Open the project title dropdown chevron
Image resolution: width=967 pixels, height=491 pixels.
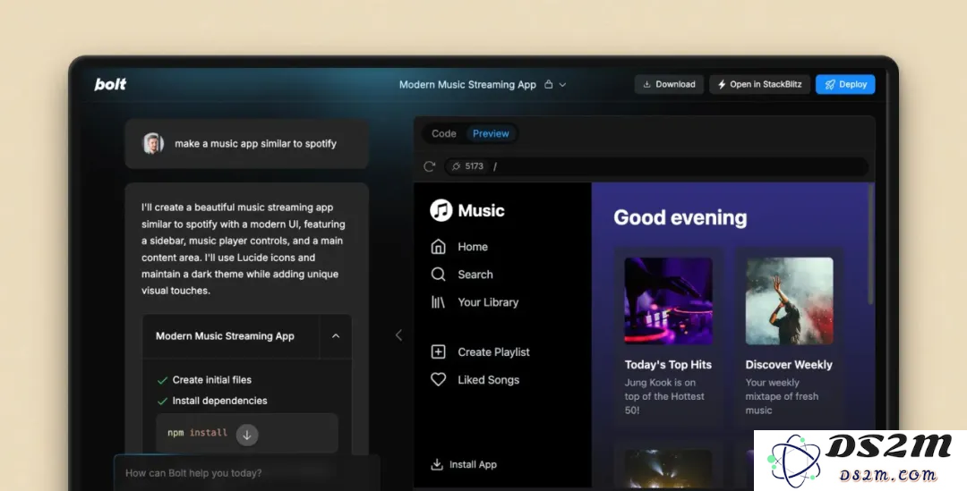click(x=562, y=85)
